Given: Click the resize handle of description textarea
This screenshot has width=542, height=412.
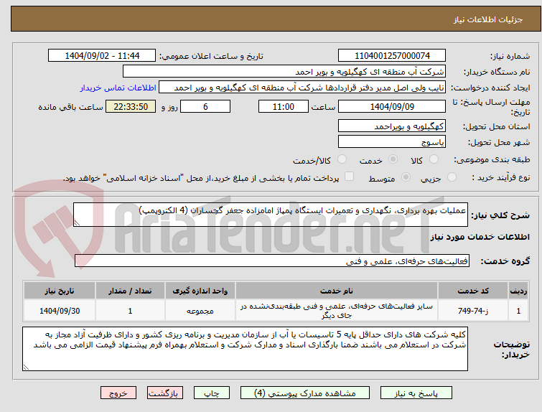Looking at the screenshot, I should coord(77,223).
